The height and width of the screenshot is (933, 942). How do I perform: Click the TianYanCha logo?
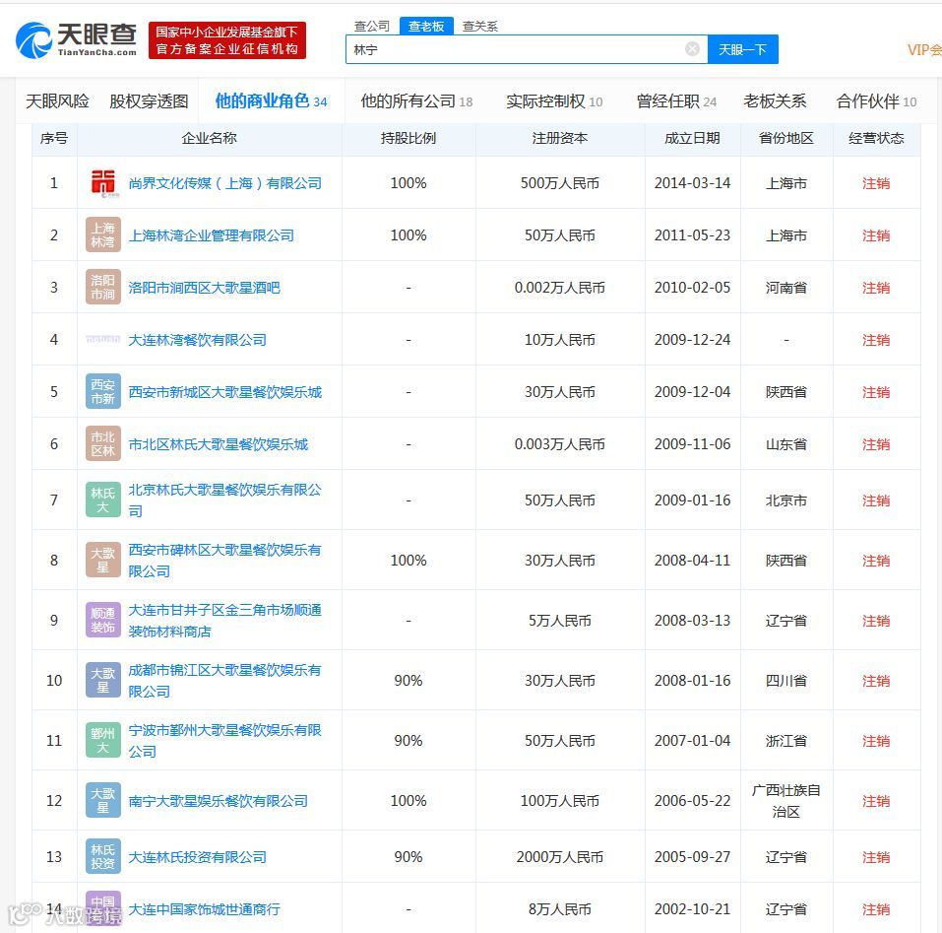click(77, 40)
